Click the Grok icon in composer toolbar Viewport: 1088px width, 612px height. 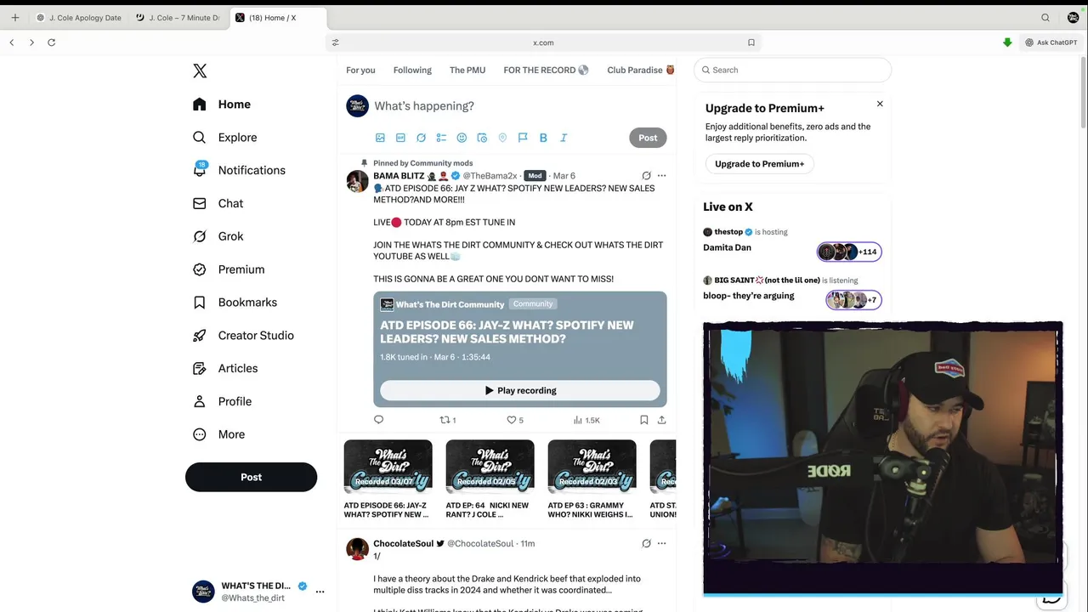click(421, 138)
